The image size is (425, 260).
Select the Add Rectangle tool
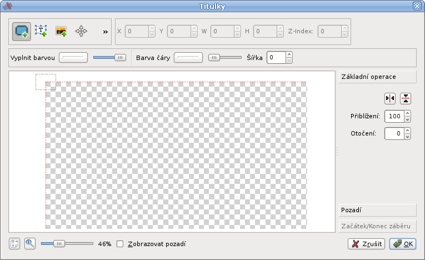click(x=22, y=32)
